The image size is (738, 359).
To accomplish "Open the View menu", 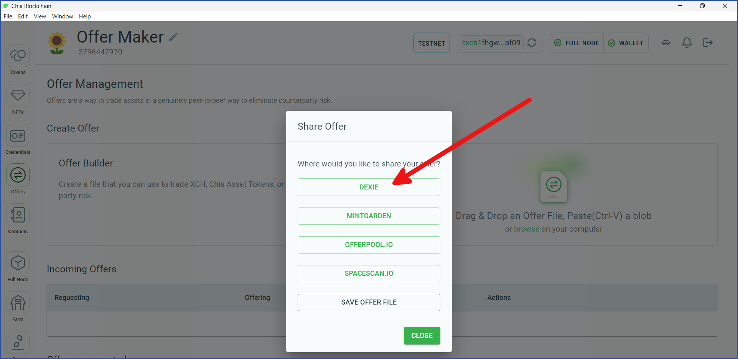I will coord(40,16).
